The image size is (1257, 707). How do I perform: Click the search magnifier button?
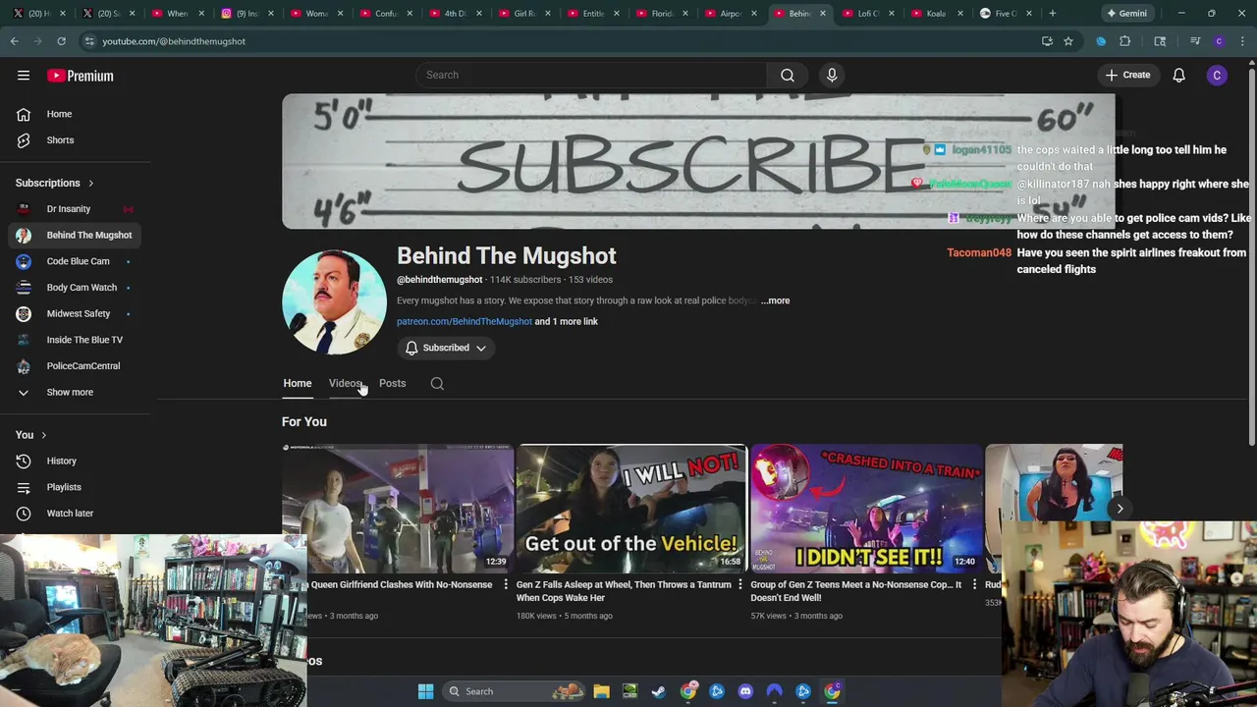pyautogui.click(x=787, y=75)
